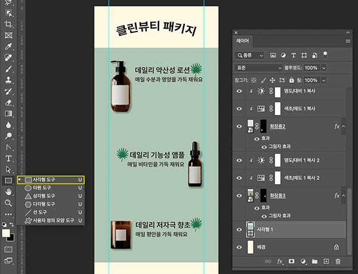Reset to default foreground/background colors
358x274 pixels.
click(4, 225)
